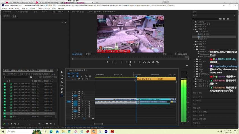
Task: Select the Type tool in the tools panel
Action: coord(62,95)
